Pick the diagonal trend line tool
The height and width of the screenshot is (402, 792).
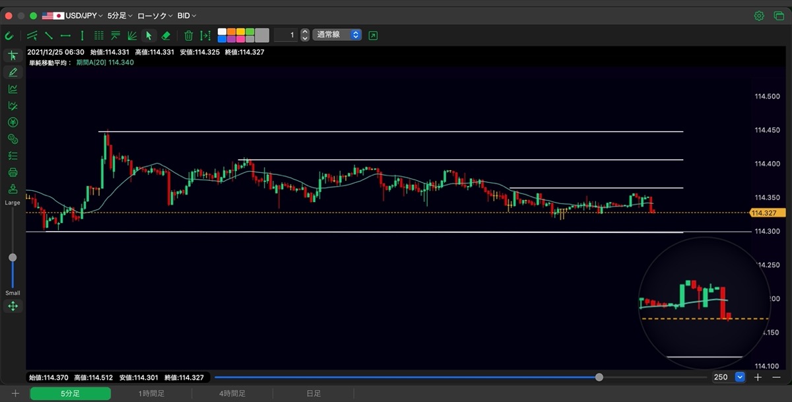point(49,36)
